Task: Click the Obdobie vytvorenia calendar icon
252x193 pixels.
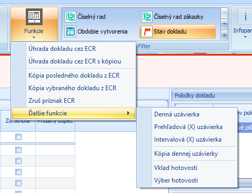Action: pyautogui.click(x=70, y=31)
